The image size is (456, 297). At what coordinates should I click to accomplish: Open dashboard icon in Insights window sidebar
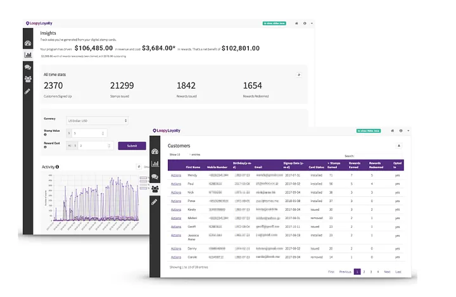28,43
